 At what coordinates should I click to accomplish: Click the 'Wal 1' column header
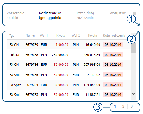point(44,35)
